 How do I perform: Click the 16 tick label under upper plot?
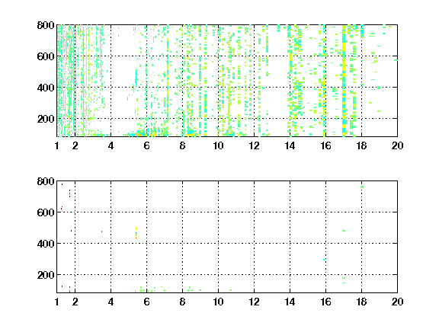(325, 145)
